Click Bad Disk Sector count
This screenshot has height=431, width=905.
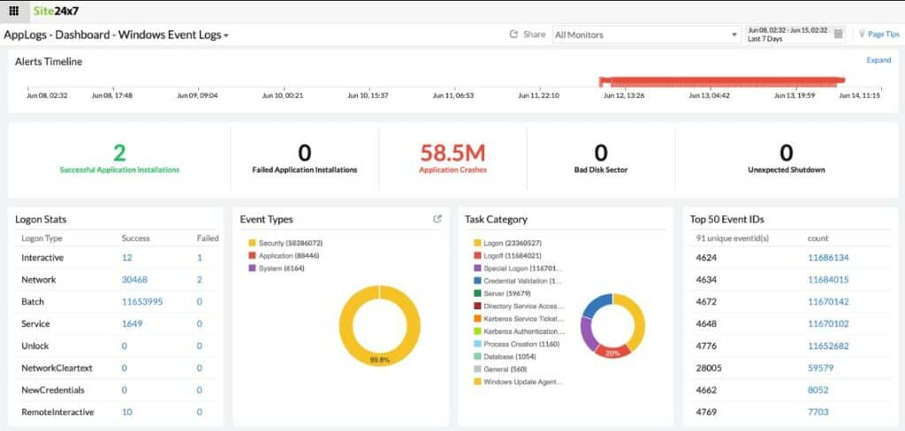tap(601, 153)
